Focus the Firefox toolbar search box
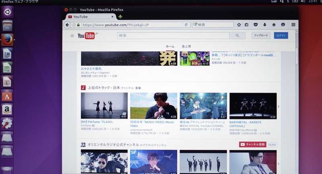This screenshot has width=322, height=174. pos(213,25)
